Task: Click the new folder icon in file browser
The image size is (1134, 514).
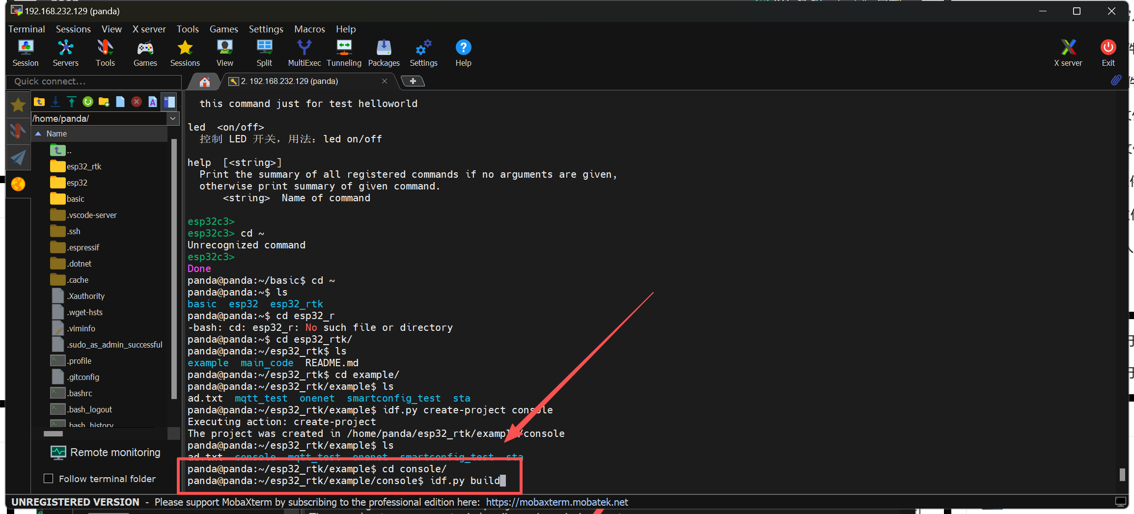Action: point(104,102)
